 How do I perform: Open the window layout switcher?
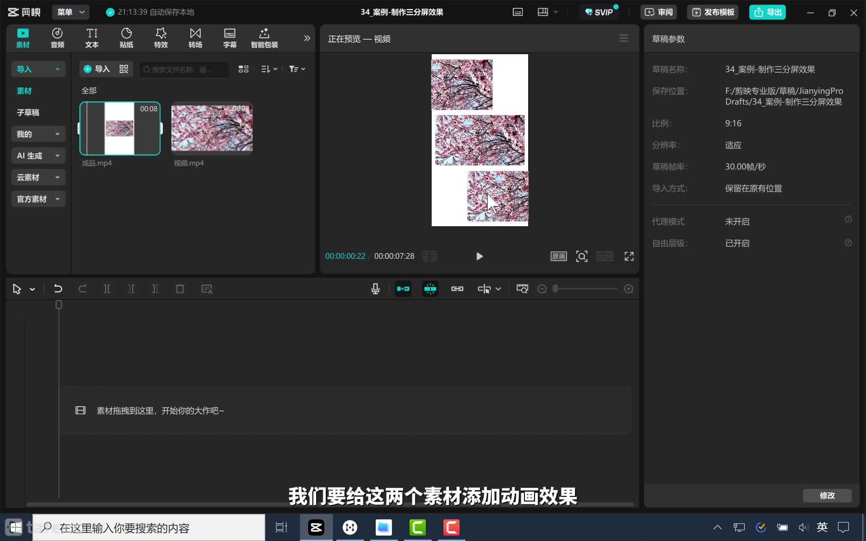[x=543, y=12]
